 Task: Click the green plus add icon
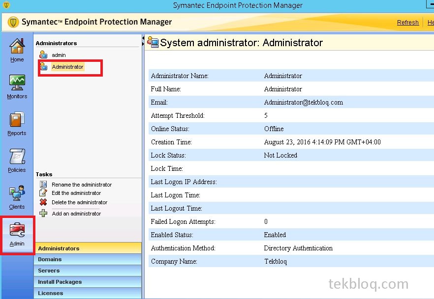pyautogui.click(x=43, y=213)
